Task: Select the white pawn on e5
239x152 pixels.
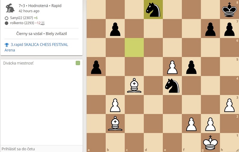Action: (x=172, y=67)
